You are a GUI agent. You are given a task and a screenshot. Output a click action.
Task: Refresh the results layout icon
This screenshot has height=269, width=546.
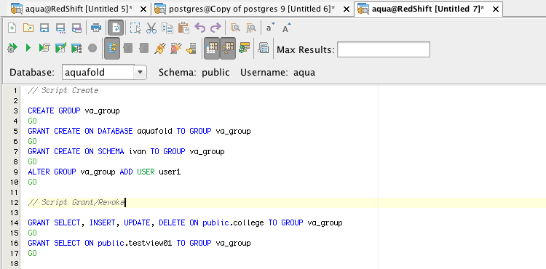pos(244,48)
